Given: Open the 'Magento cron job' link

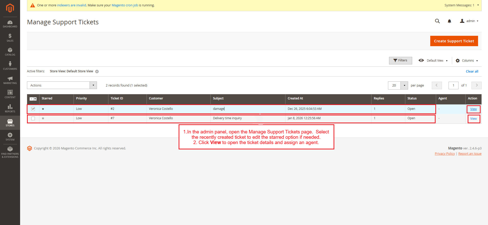Looking at the screenshot, I should coord(125,5).
